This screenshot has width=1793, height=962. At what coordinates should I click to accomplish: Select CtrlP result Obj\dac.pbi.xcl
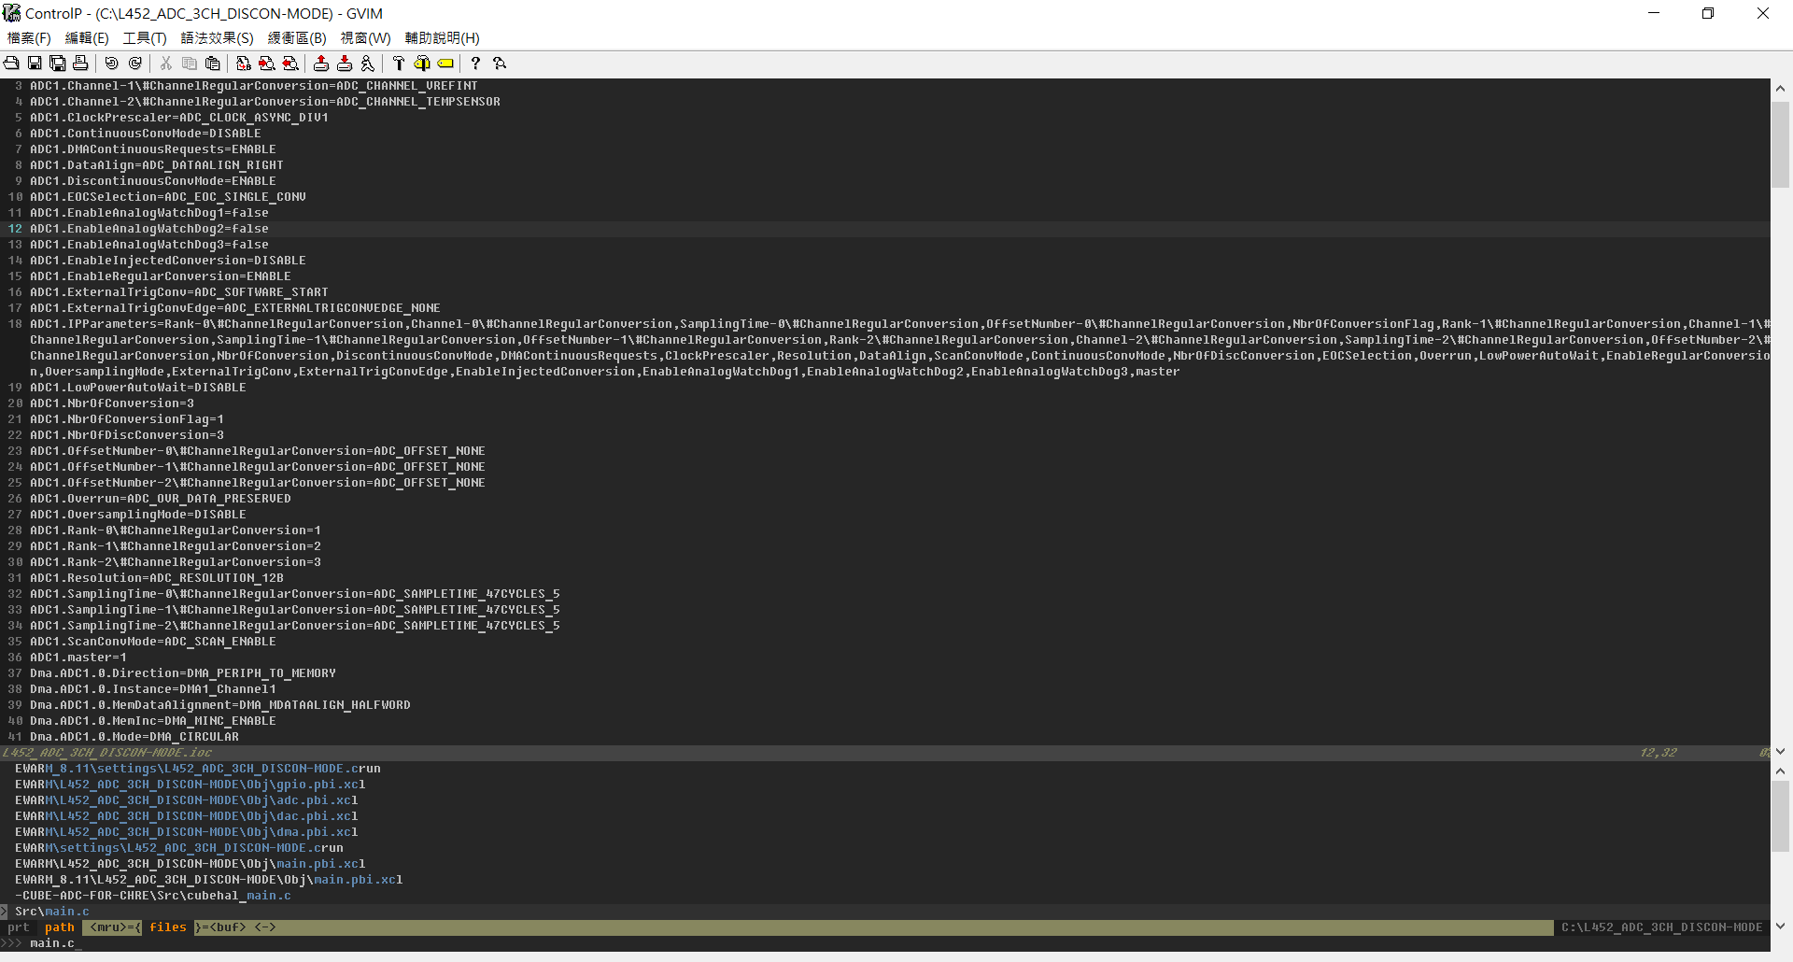[187, 816]
